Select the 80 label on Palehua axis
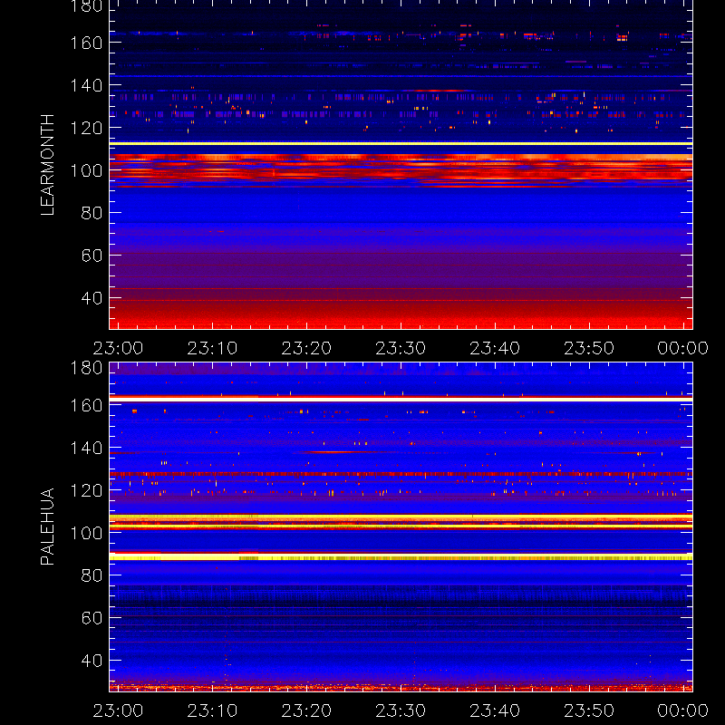725x725 pixels. pyautogui.click(x=92, y=575)
